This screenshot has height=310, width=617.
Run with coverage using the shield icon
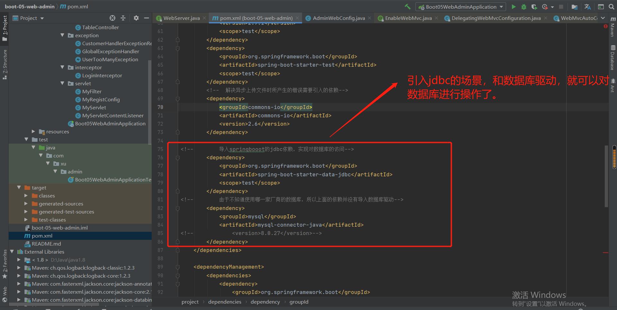pyautogui.click(x=534, y=6)
